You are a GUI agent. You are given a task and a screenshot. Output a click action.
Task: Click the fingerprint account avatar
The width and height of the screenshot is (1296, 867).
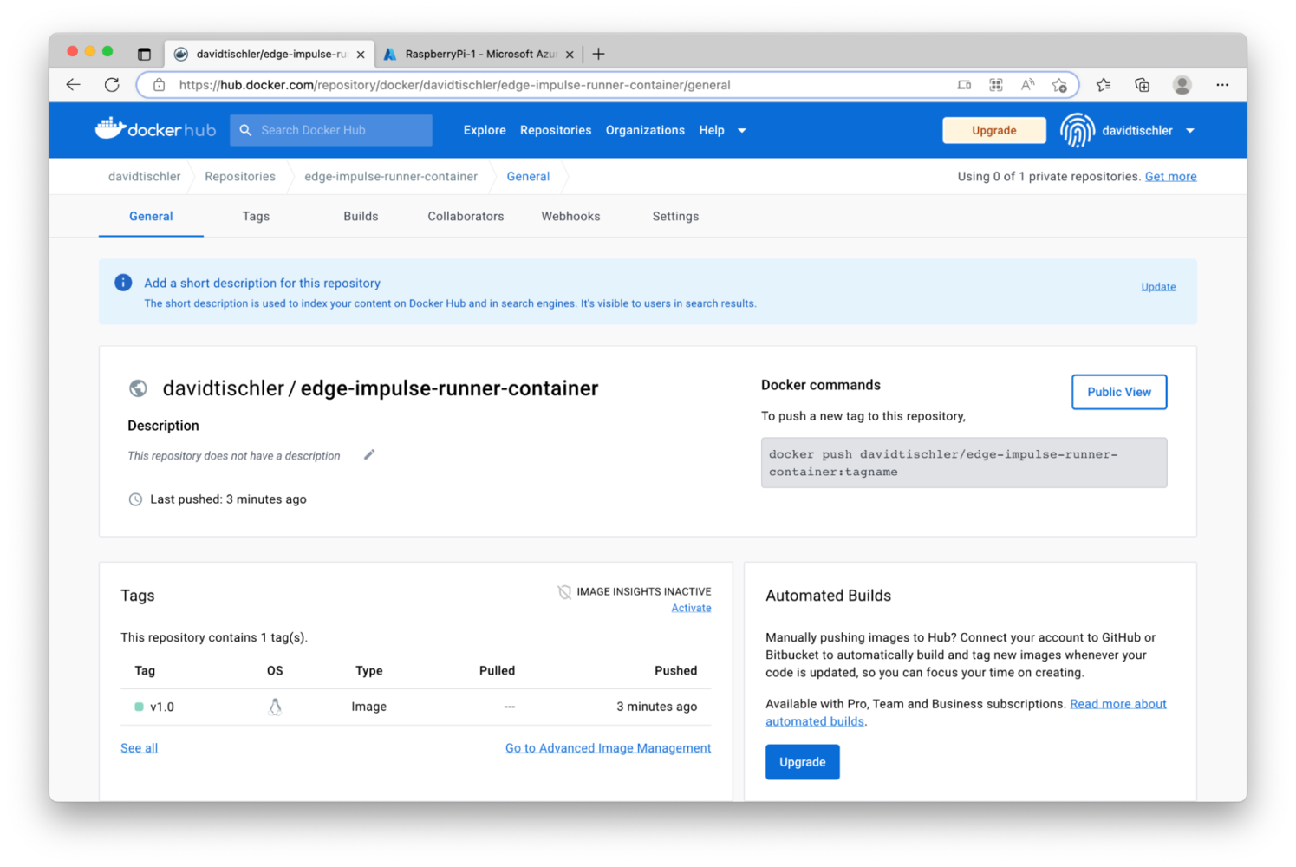1078,131
